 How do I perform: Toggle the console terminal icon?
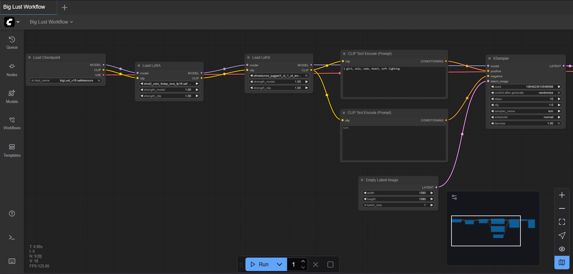point(12,237)
